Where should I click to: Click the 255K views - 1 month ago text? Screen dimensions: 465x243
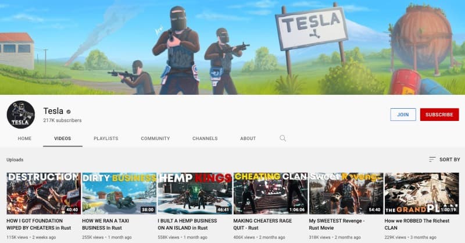point(107,237)
